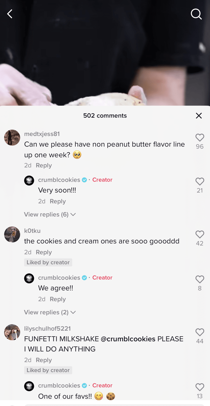This screenshot has height=406, width=210.
Task: Expand View replies (2) under We agree
Action: pos(50,312)
